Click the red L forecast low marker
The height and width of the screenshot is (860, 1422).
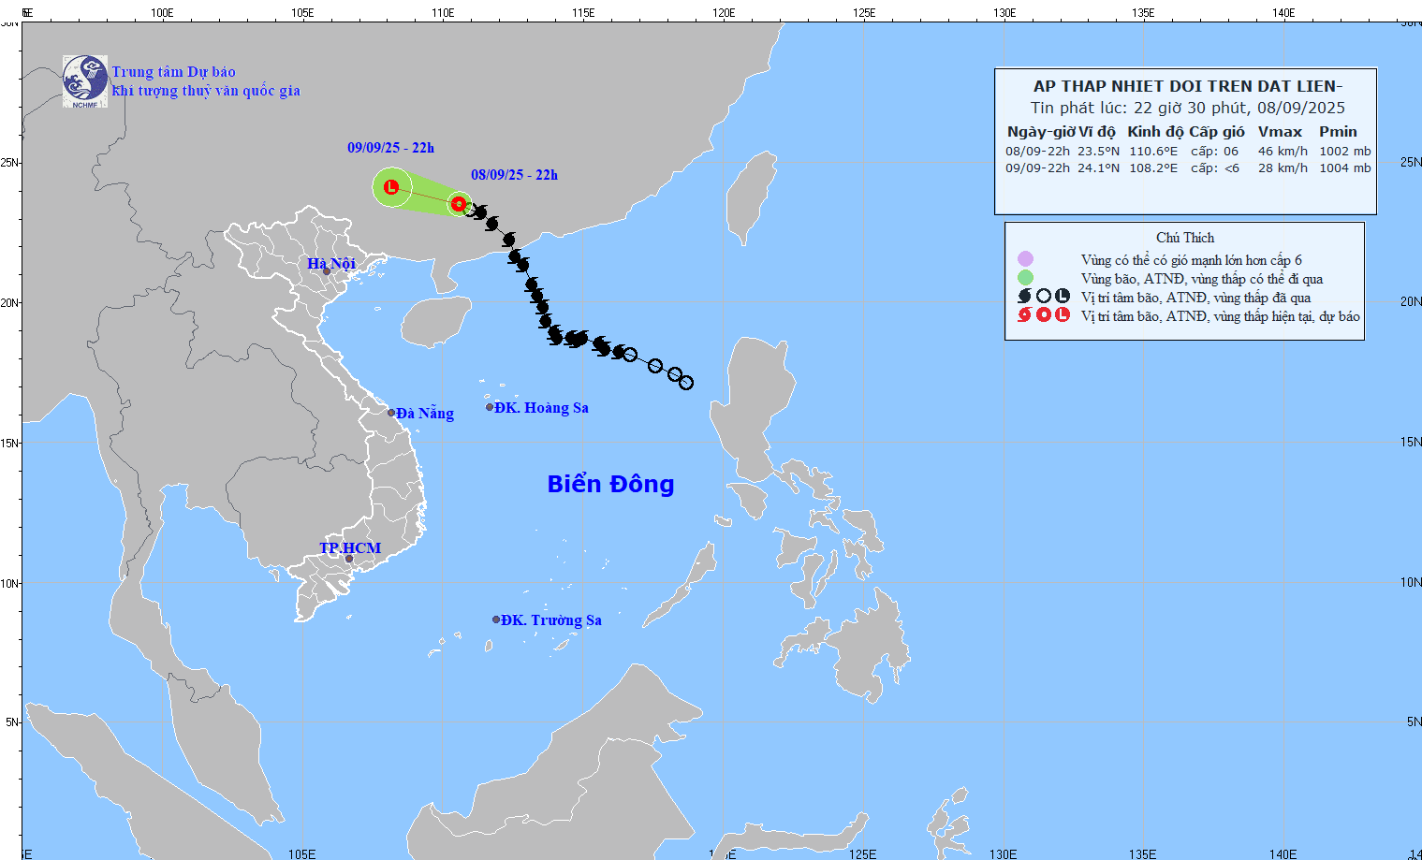click(391, 187)
